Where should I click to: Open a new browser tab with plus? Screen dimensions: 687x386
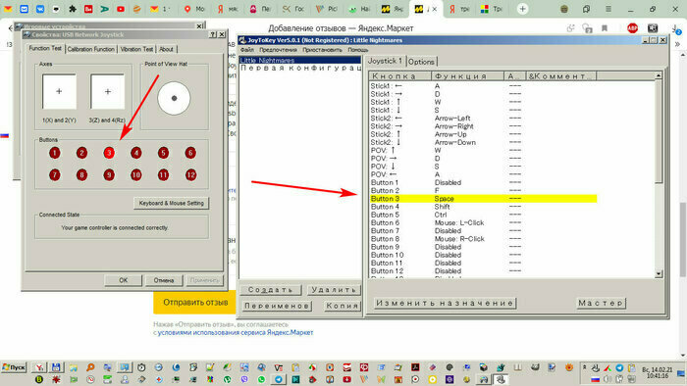click(522, 9)
